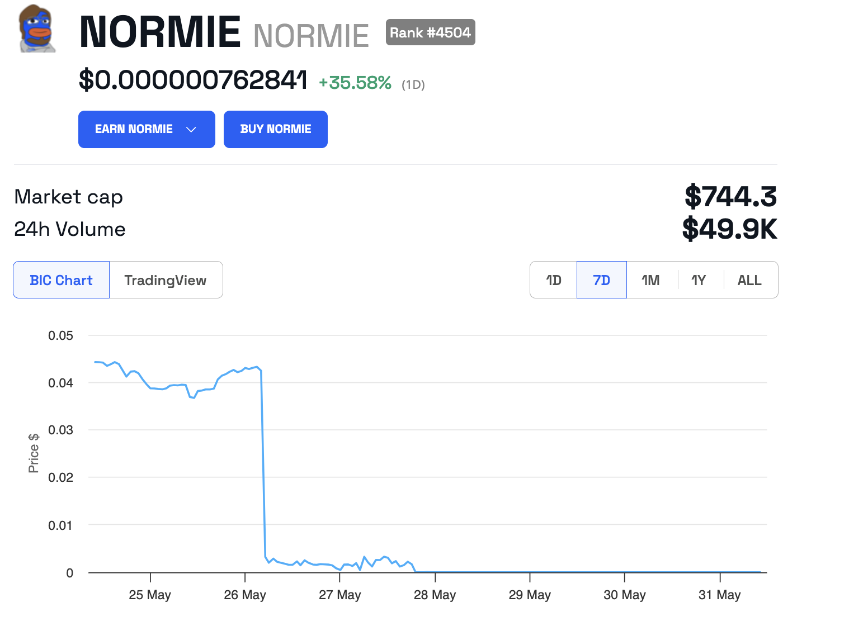Viewport: 849px width, 626px height.
Task: Select the 1Y time range
Action: [x=699, y=280]
